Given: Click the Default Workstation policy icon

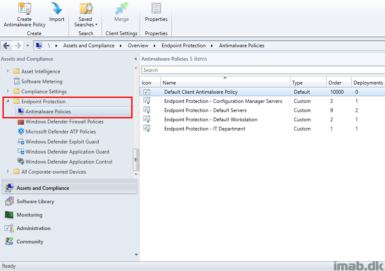Looking at the screenshot, I should coord(147,119).
